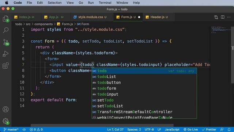Screen dimensions: 234x132
Task: Change language mode JavaScript
Action: tap(172, 129)
